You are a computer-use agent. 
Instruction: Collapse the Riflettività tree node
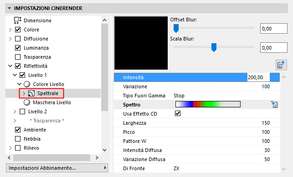tap(10, 66)
